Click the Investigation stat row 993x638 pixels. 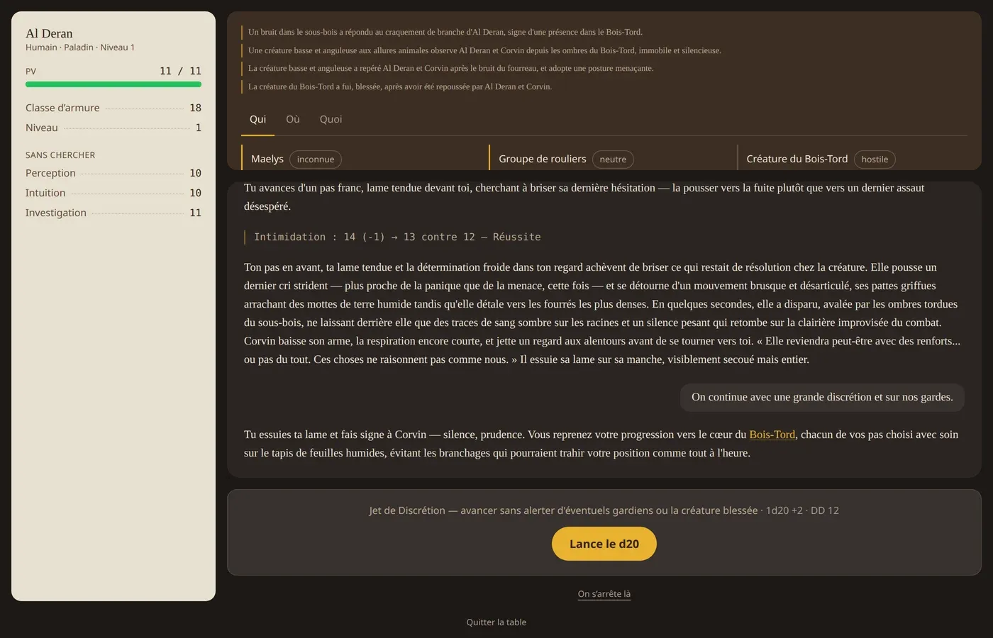pyautogui.click(x=113, y=213)
